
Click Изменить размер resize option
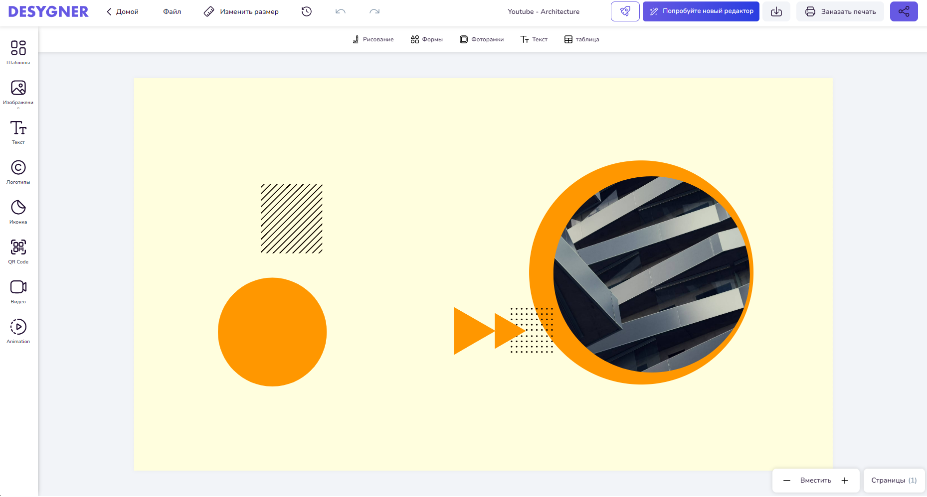click(x=241, y=11)
